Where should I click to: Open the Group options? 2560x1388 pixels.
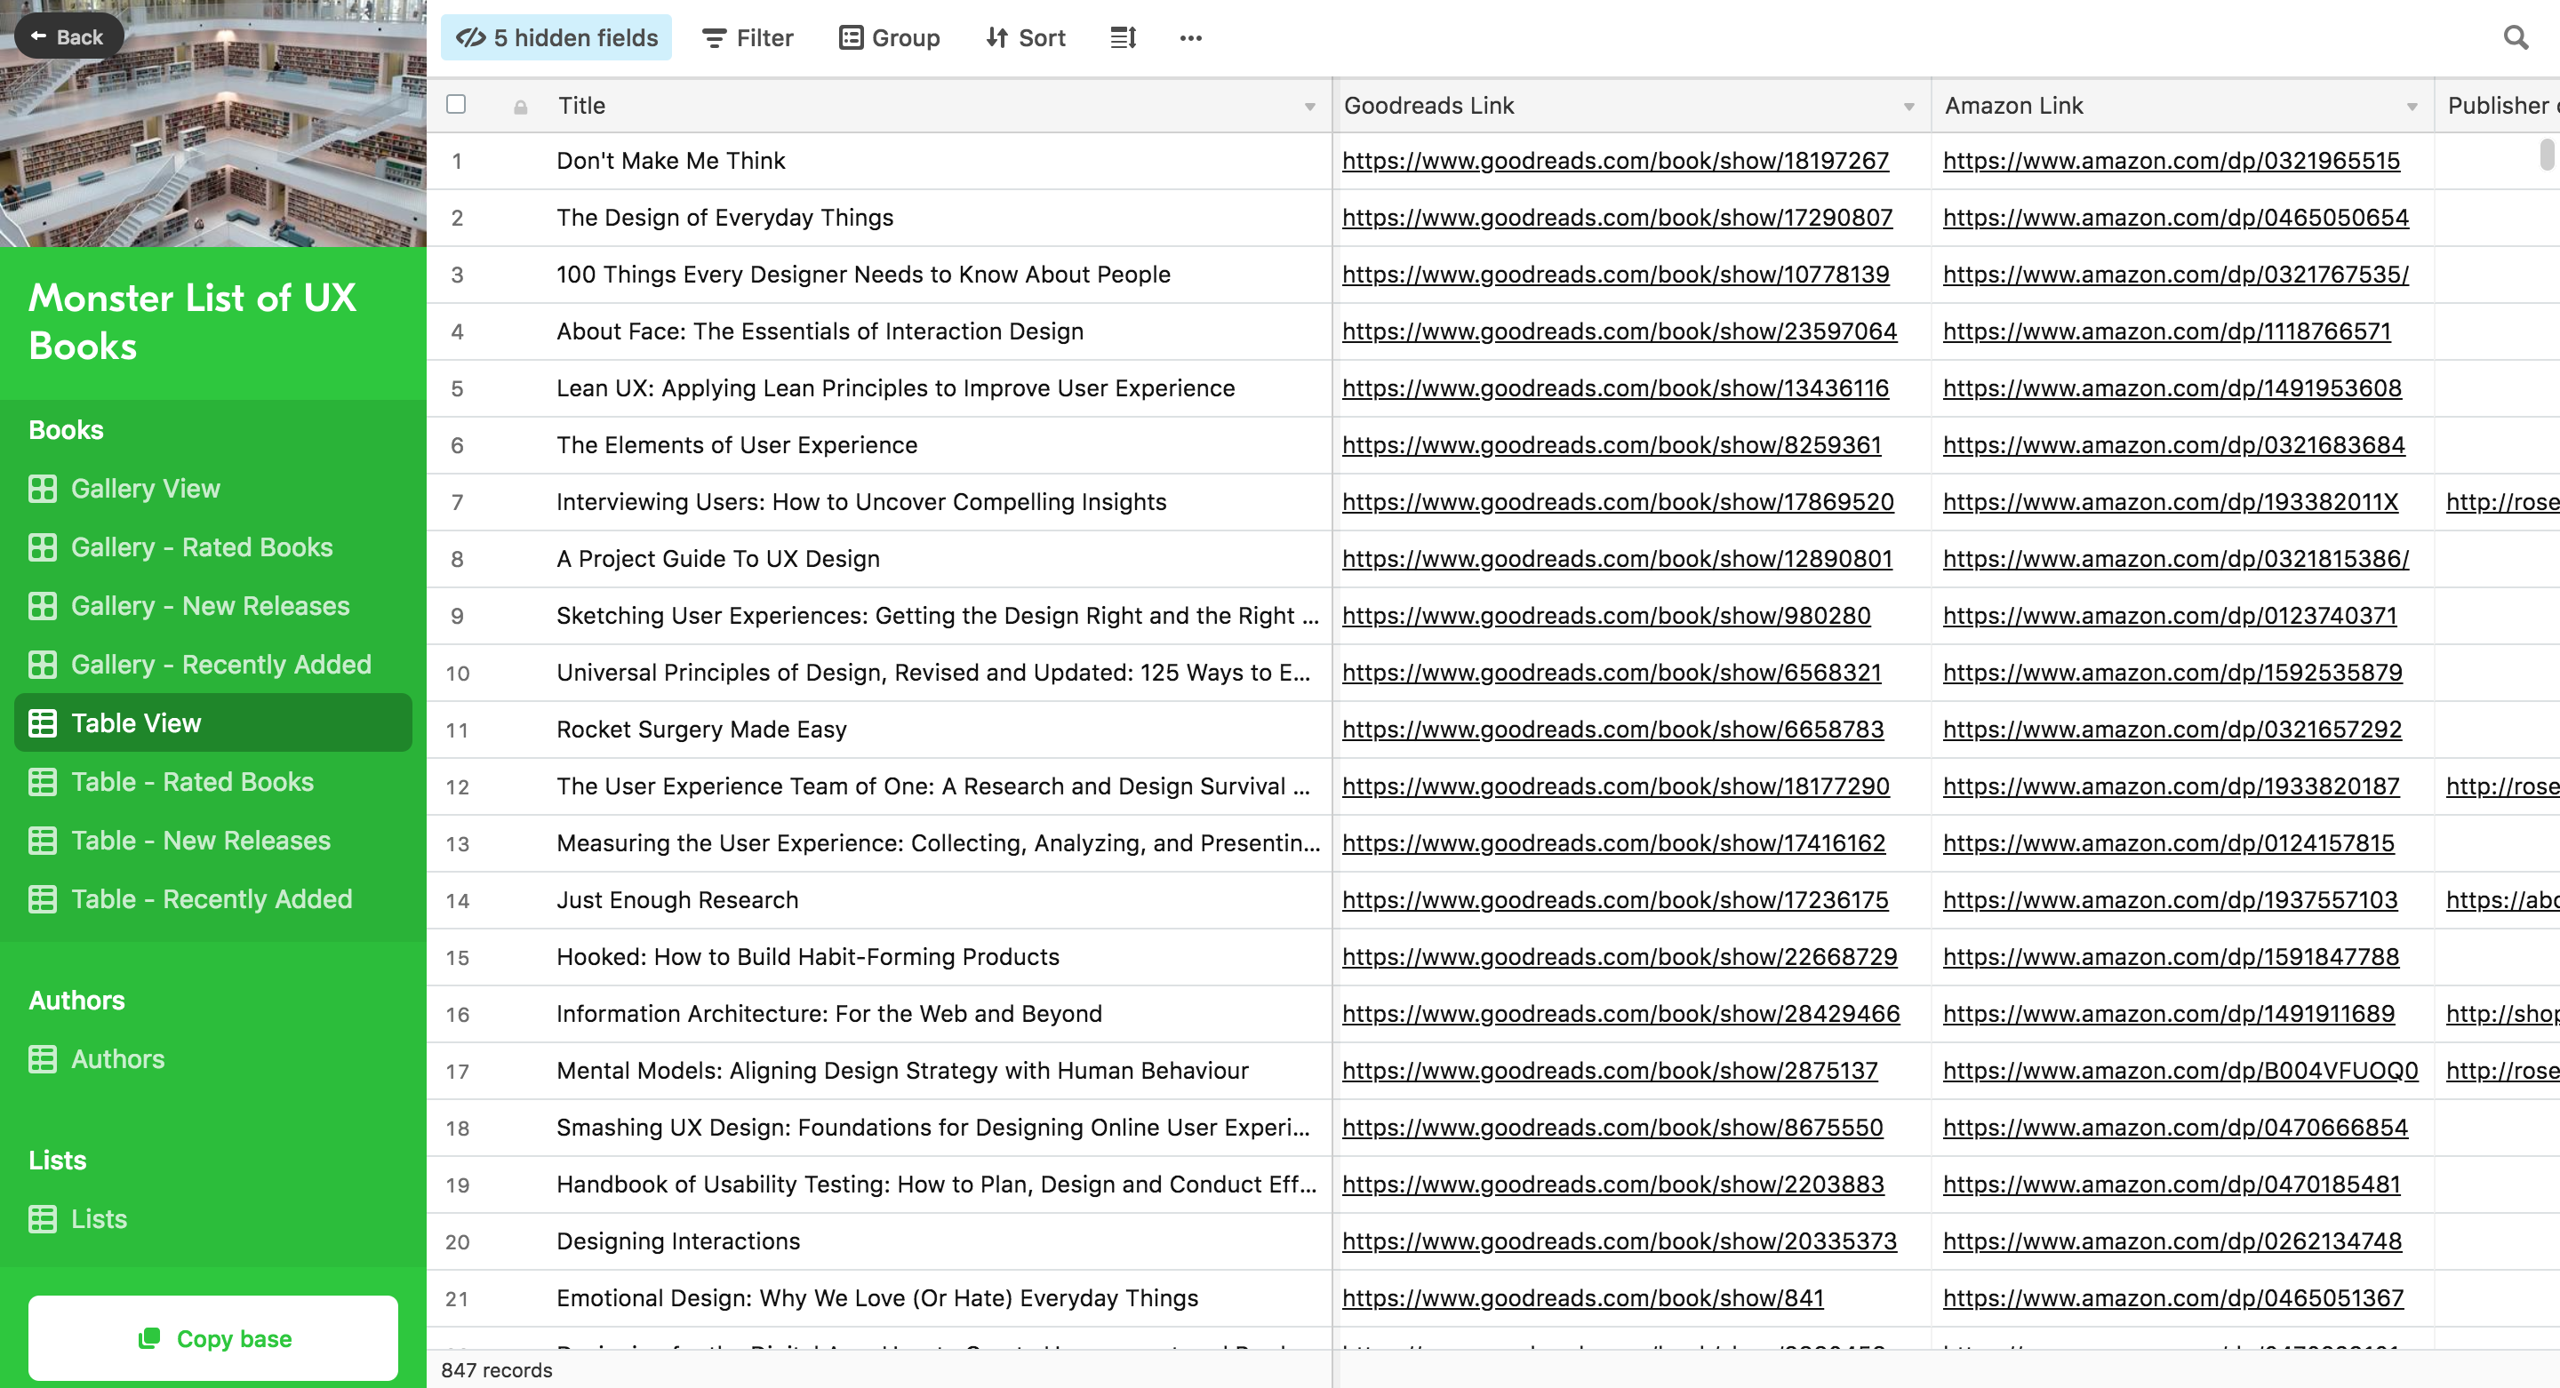click(890, 37)
